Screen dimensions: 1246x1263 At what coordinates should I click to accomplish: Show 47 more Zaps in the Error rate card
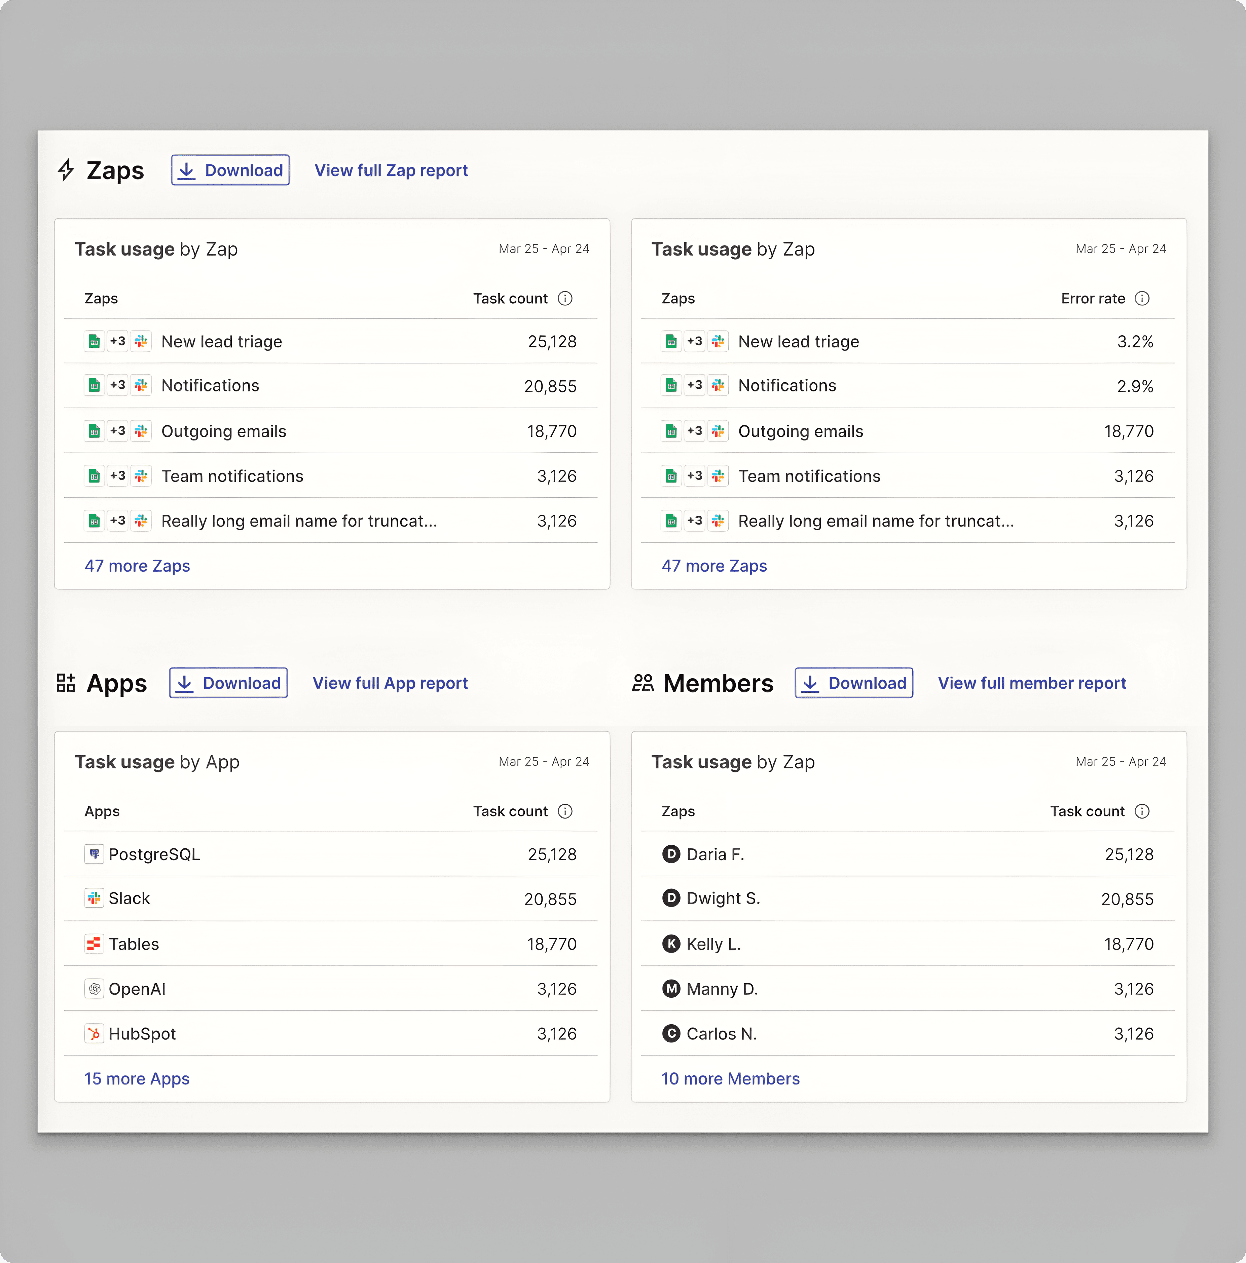[x=713, y=566]
